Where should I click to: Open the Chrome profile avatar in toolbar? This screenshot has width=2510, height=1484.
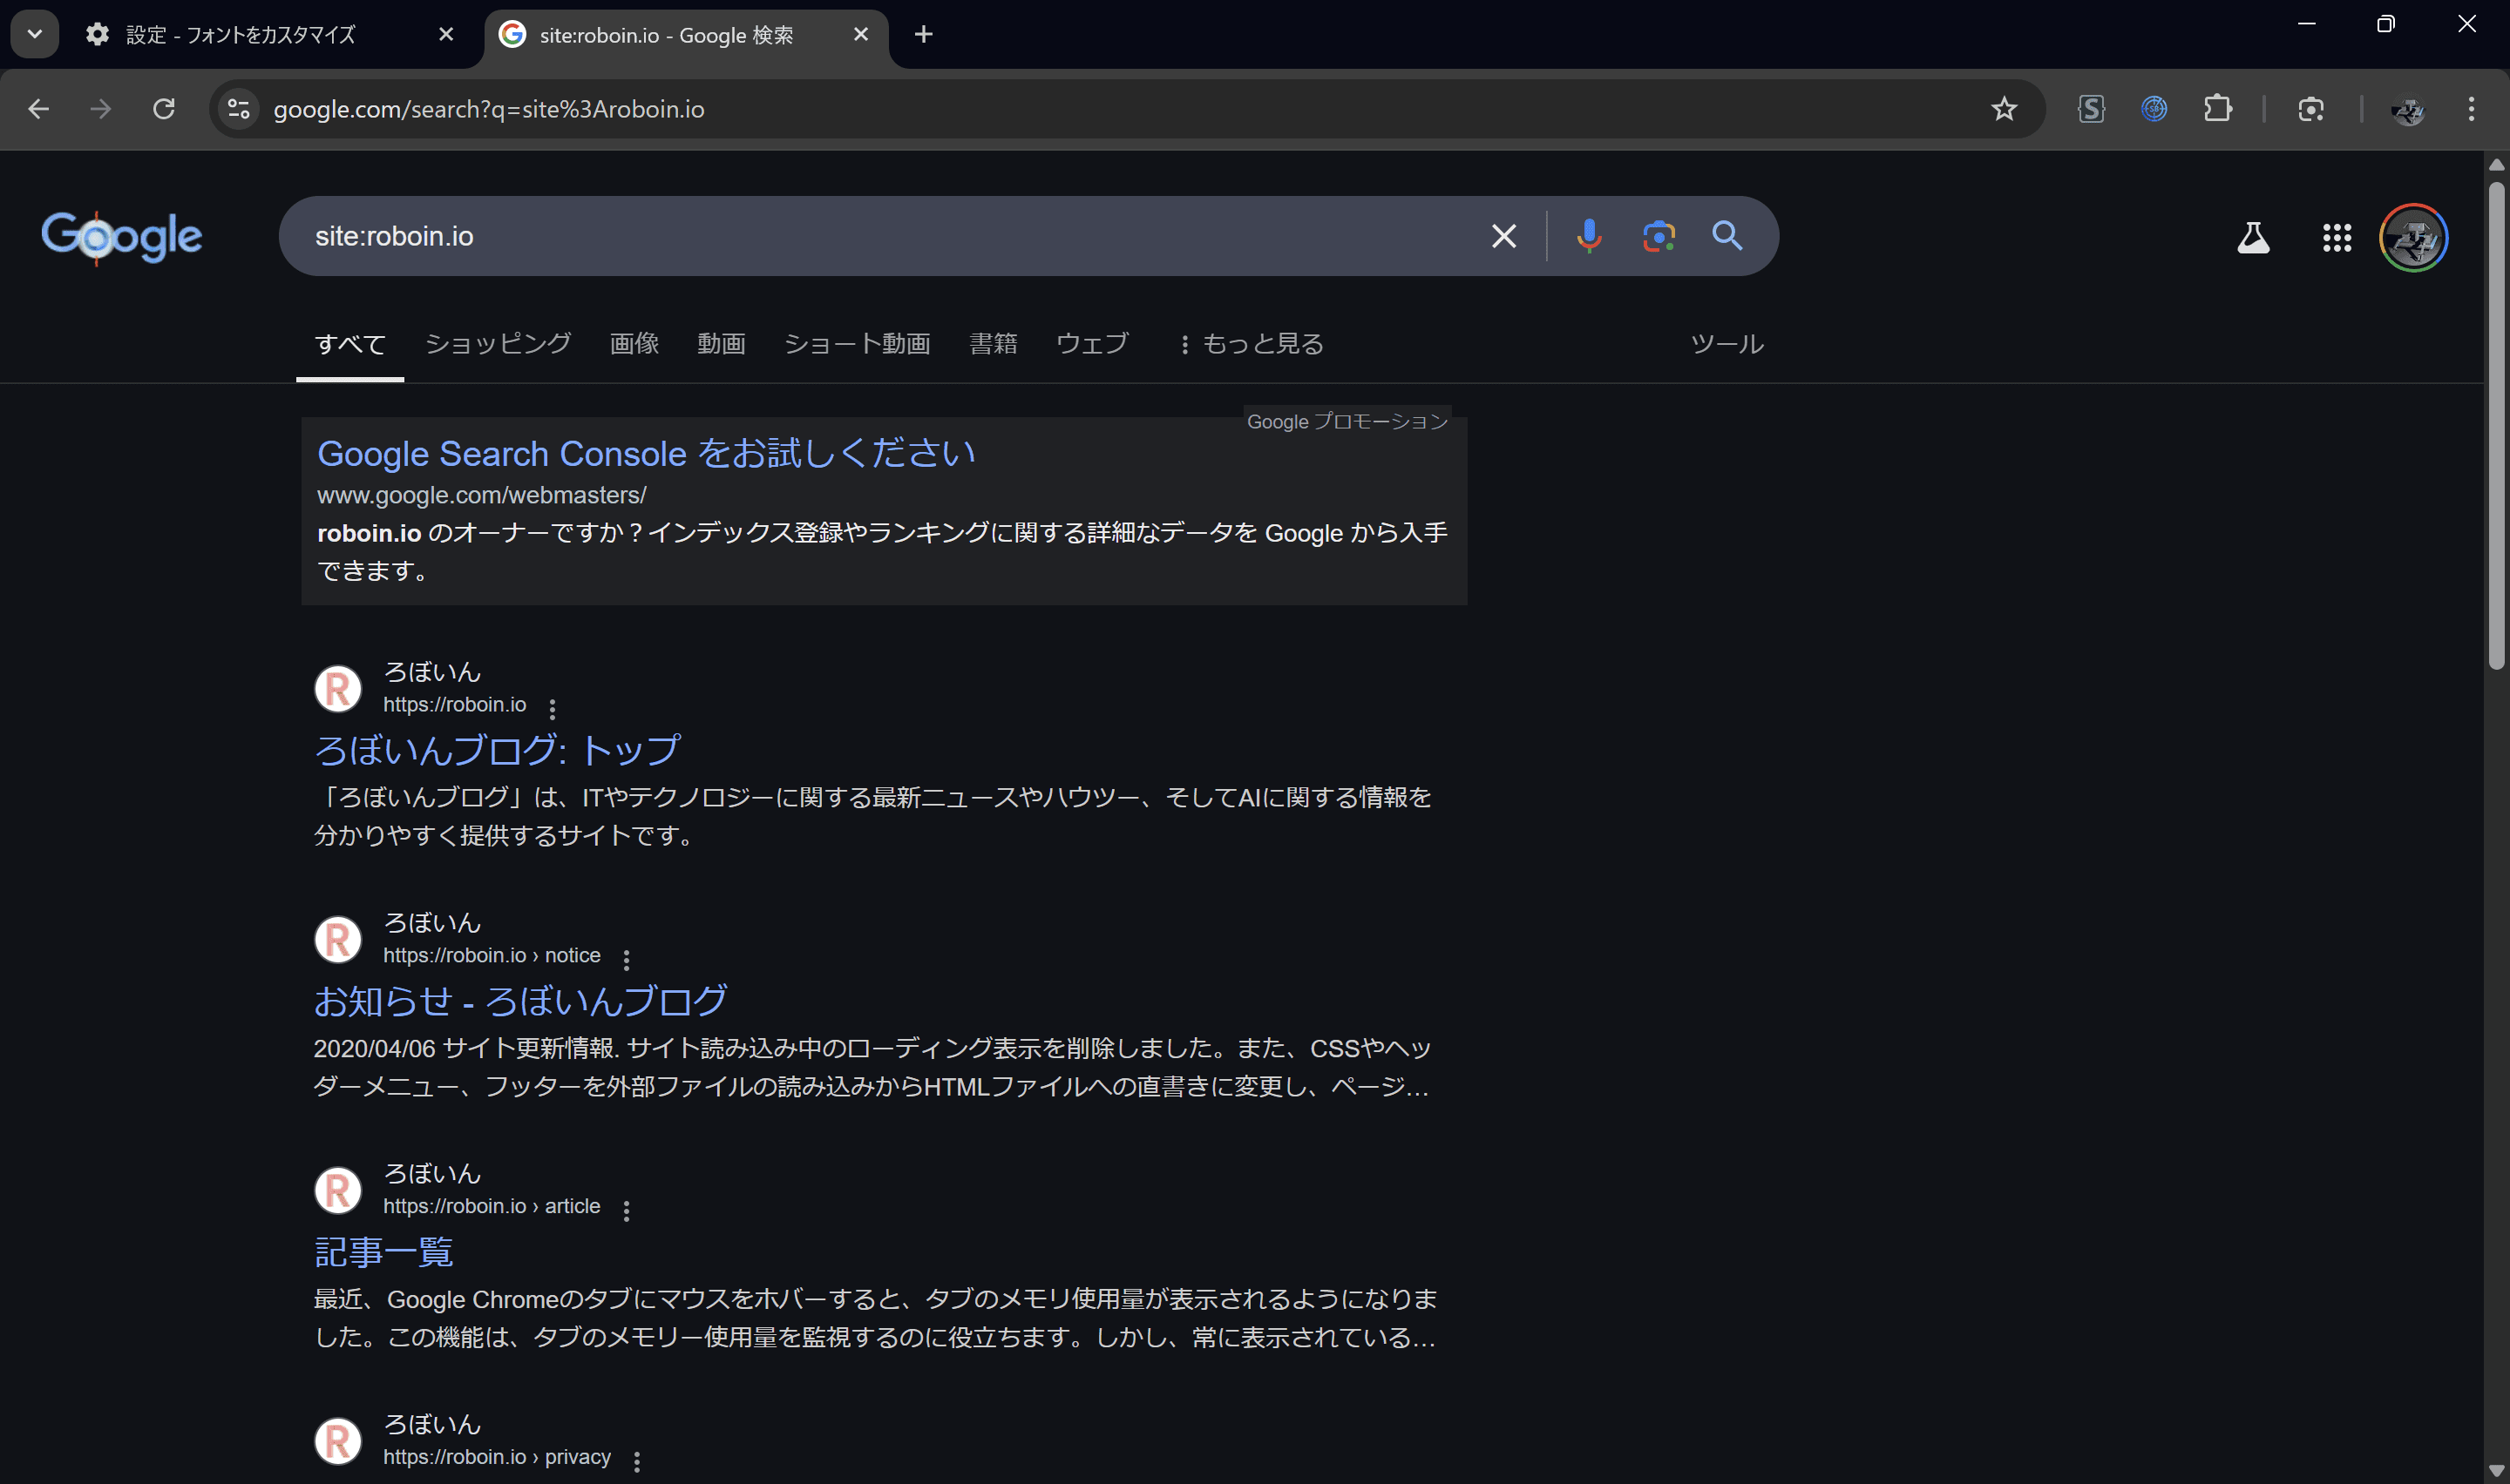(2408, 109)
